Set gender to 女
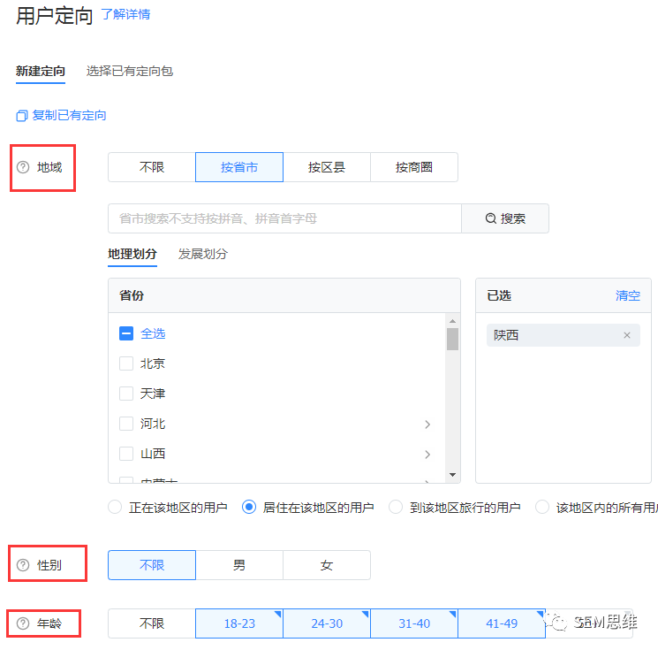The height and width of the screenshot is (650, 658). (327, 565)
